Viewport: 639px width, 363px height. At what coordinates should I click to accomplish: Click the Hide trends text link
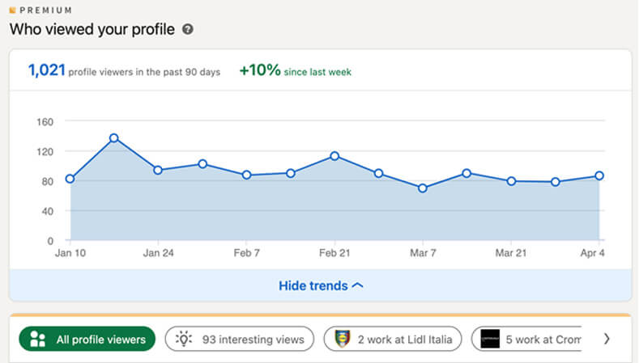point(313,285)
